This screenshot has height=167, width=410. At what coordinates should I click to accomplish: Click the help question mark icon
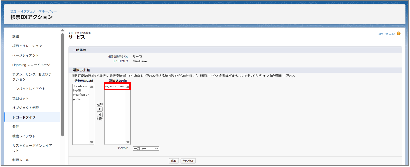coord(399,33)
